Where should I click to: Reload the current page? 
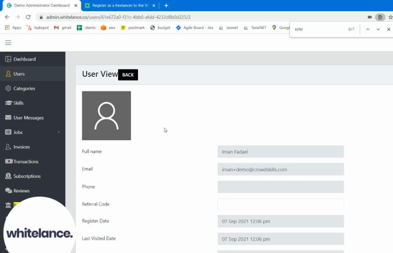(x=28, y=17)
